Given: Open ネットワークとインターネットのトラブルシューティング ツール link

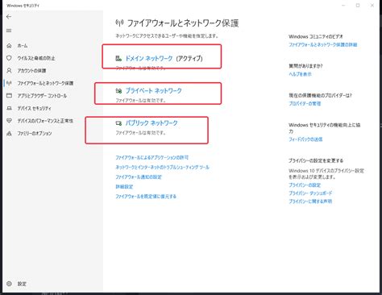Looking at the screenshot, I should 162,167.
